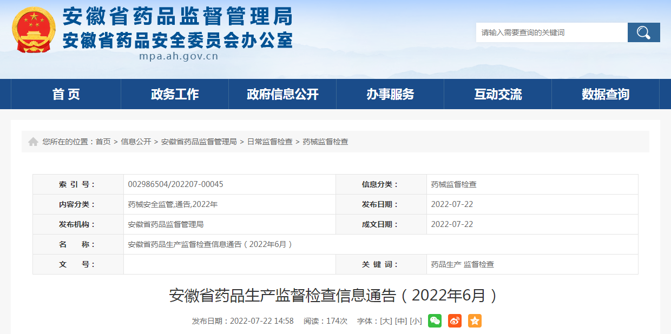Set font size to medium [中]
The height and width of the screenshot is (334, 671).
[x=401, y=321]
